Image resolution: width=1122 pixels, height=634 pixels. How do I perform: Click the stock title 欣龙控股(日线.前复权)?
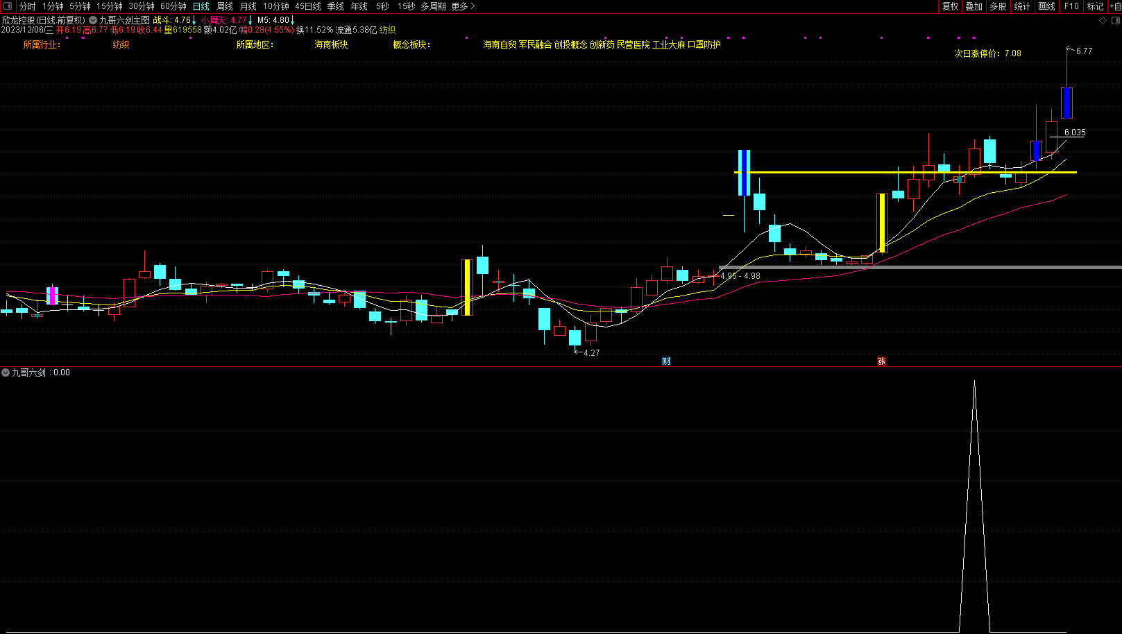(44, 21)
